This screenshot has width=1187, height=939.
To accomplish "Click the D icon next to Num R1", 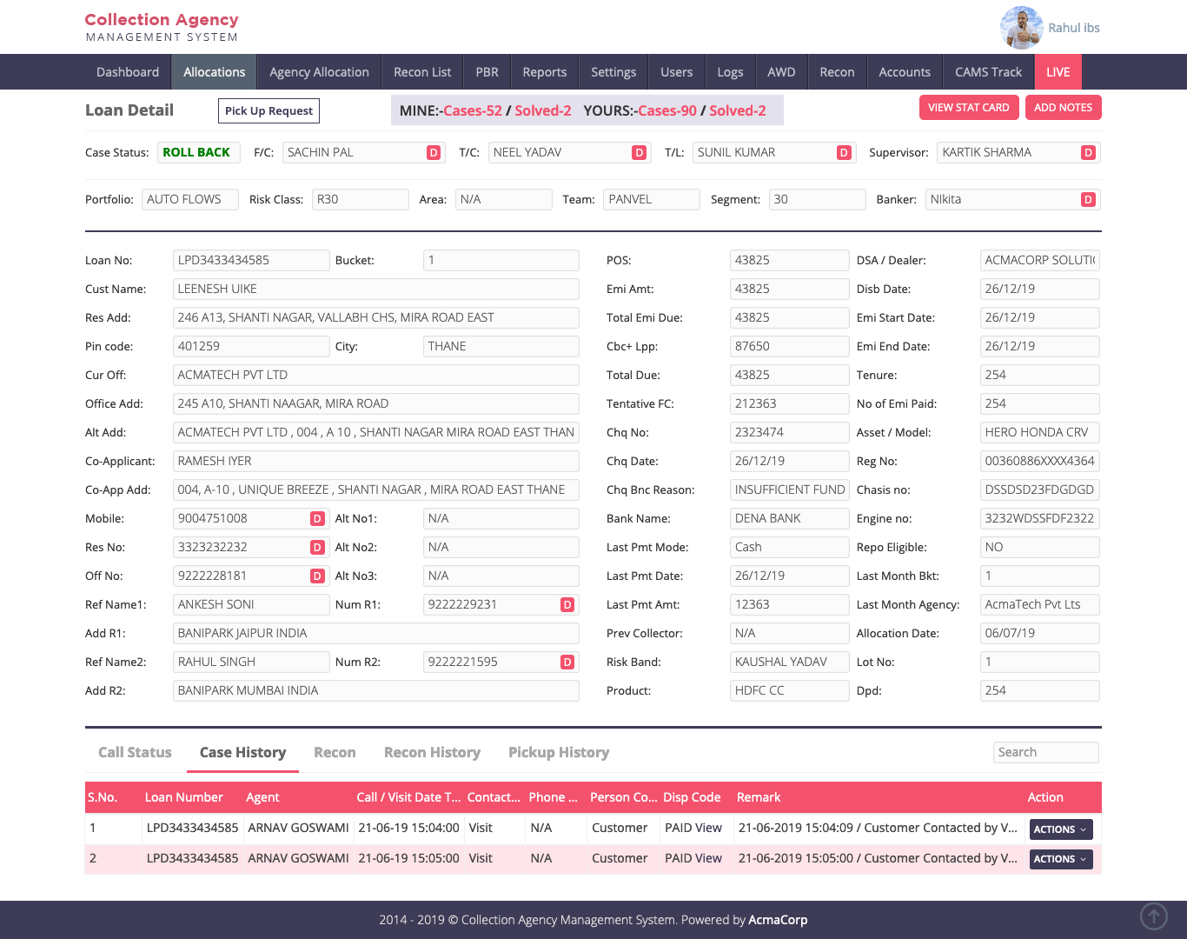I will pos(567,605).
